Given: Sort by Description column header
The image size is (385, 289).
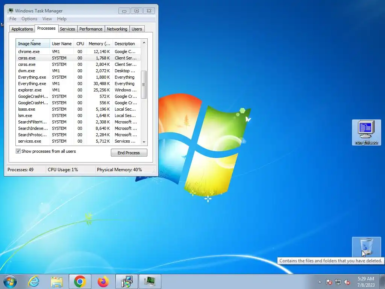Looking at the screenshot, I should [x=126, y=44].
